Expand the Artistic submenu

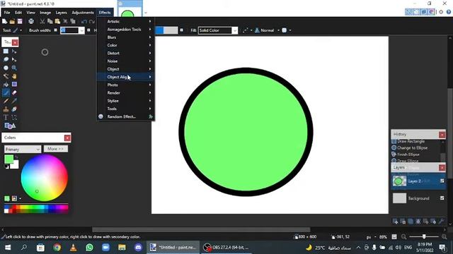click(x=126, y=21)
